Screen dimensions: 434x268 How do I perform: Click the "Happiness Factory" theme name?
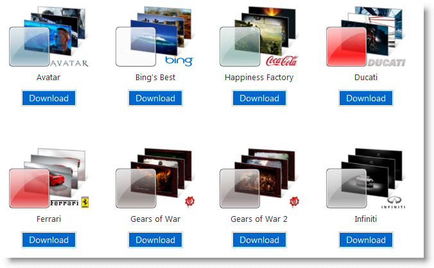259,78
